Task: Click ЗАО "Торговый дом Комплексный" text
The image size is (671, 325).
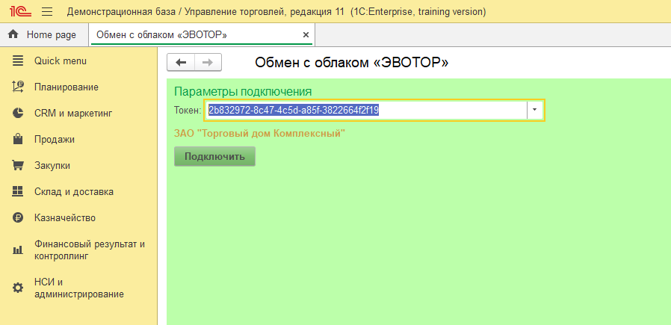Action: 260,134
